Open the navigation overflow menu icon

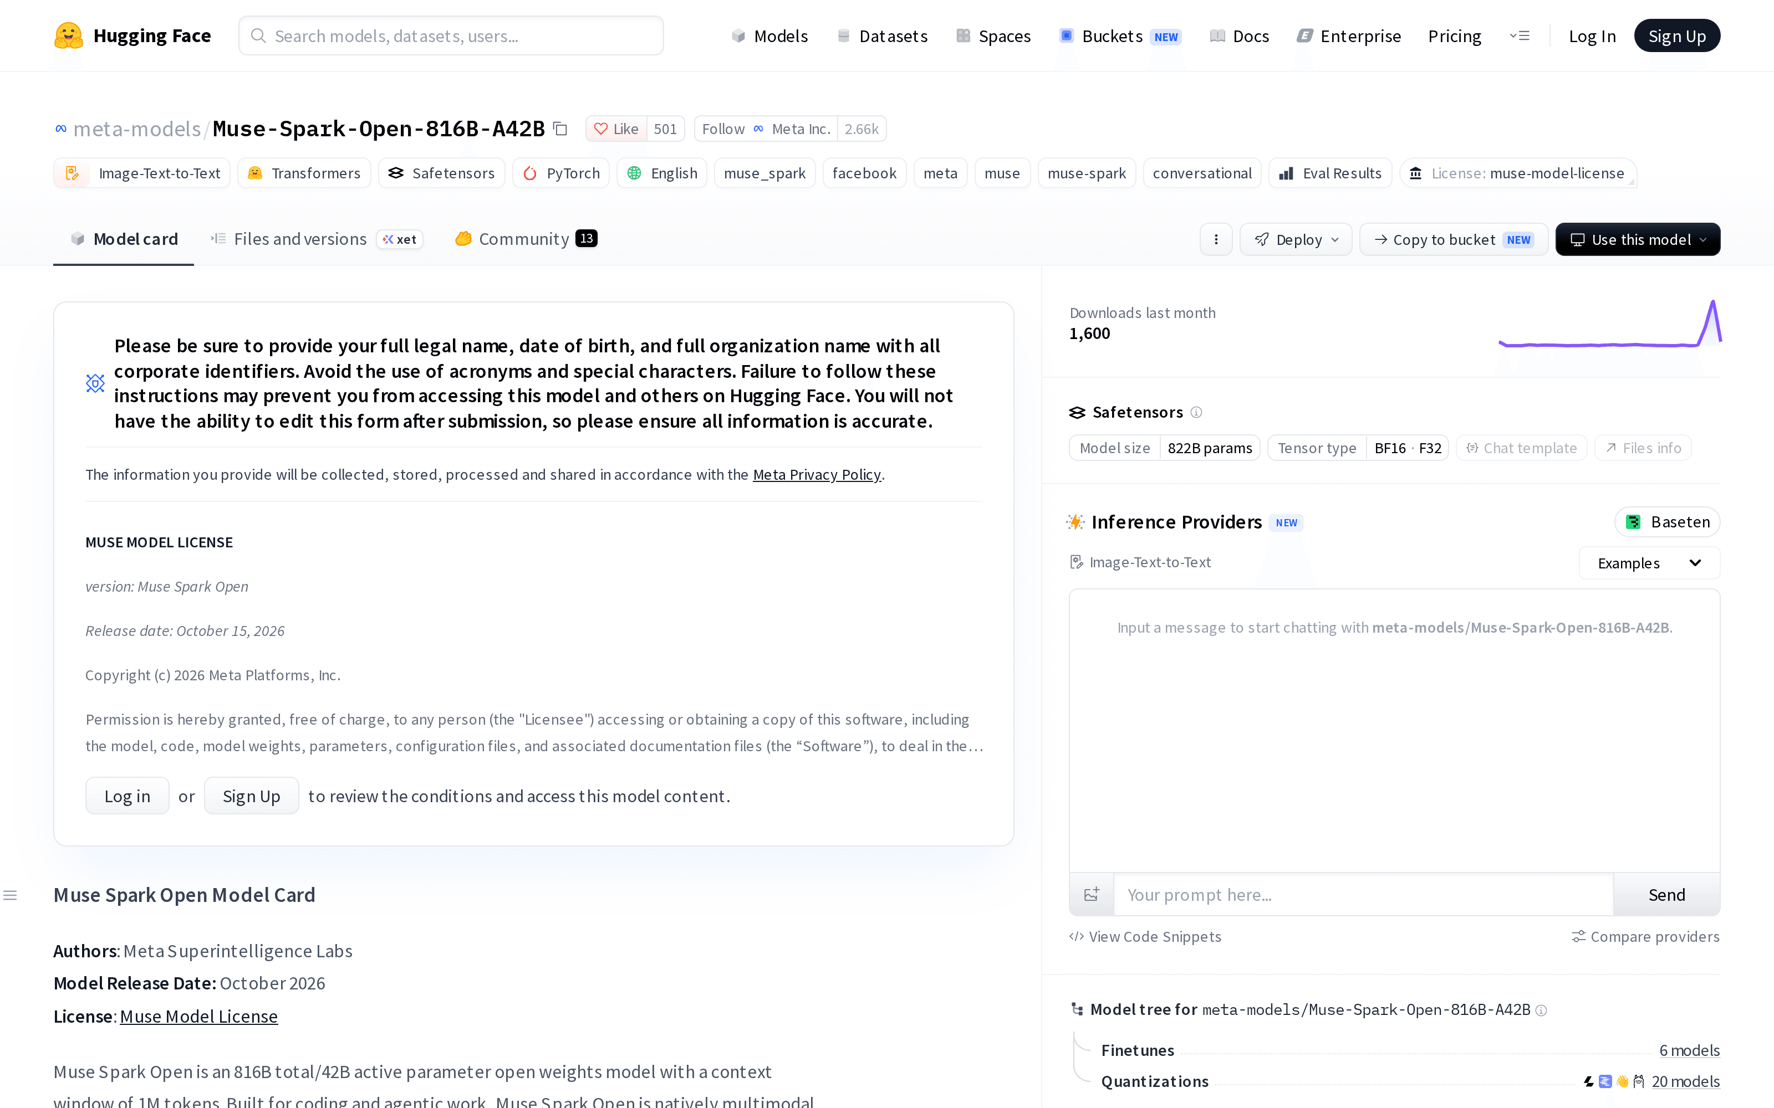point(1520,36)
